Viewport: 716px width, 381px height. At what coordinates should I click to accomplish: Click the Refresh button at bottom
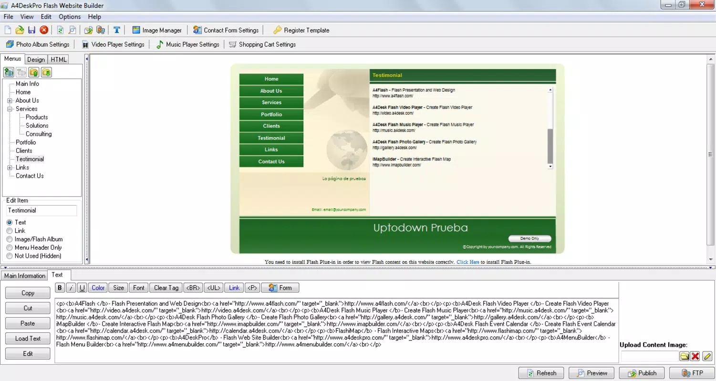pyautogui.click(x=541, y=373)
